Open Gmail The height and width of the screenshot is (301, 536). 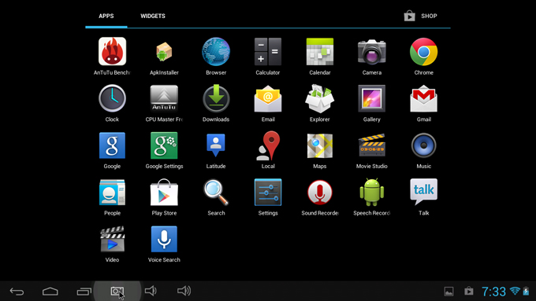423,98
